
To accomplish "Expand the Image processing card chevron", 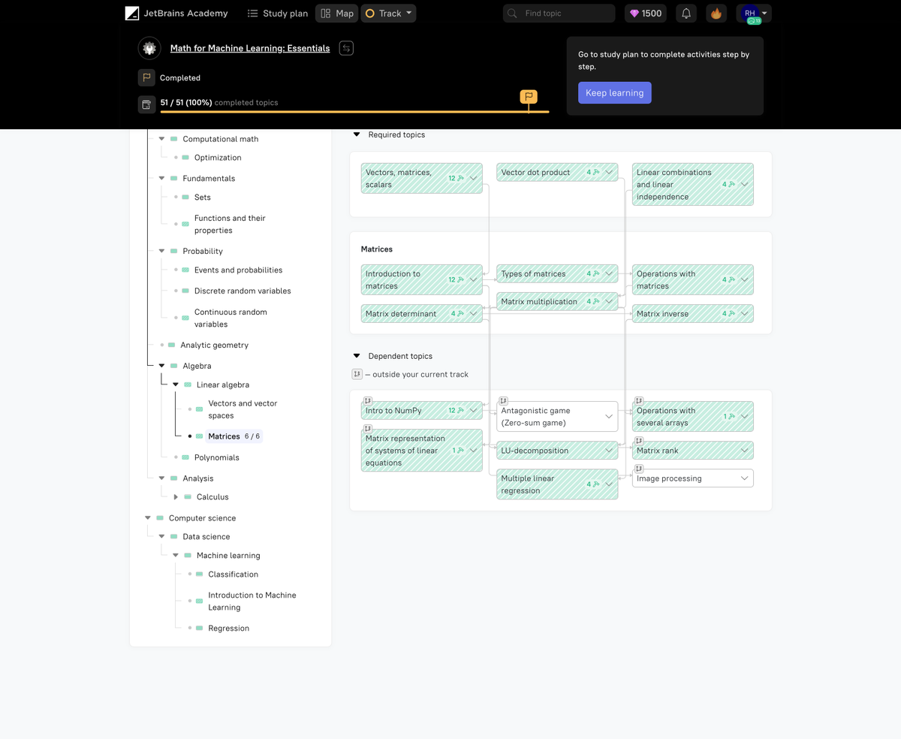I will (744, 478).
